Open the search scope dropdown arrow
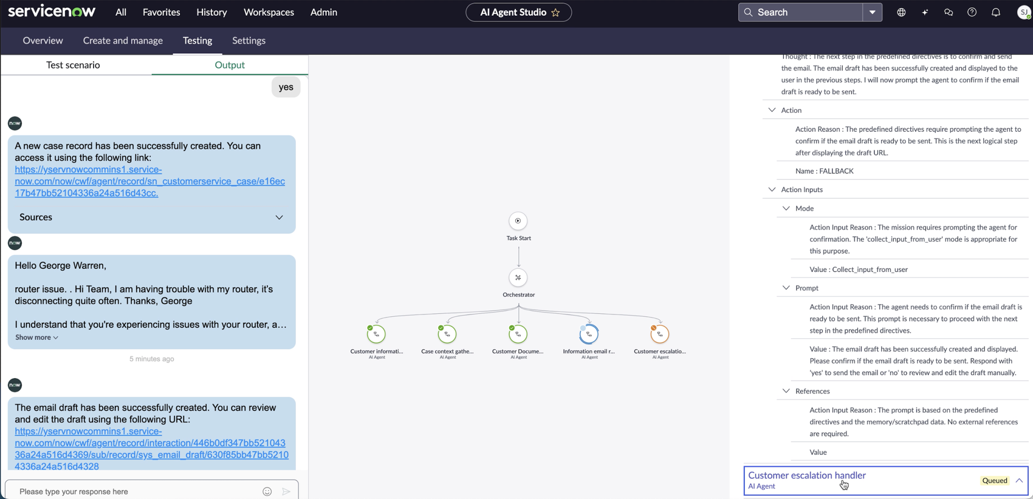The height and width of the screenshot is (499, 1033). point(873,12)
